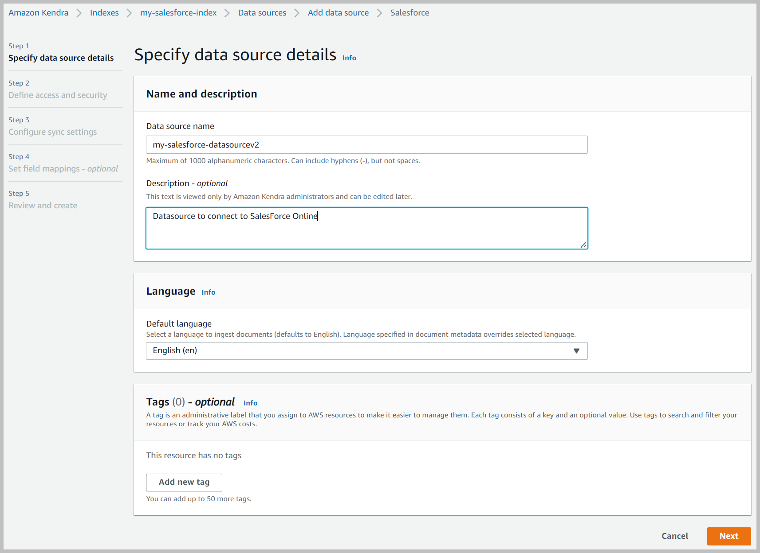Screen dimensions: 760x553
Task: Go to my-salesforce-index breadcrumb
Action: point(178,13)
